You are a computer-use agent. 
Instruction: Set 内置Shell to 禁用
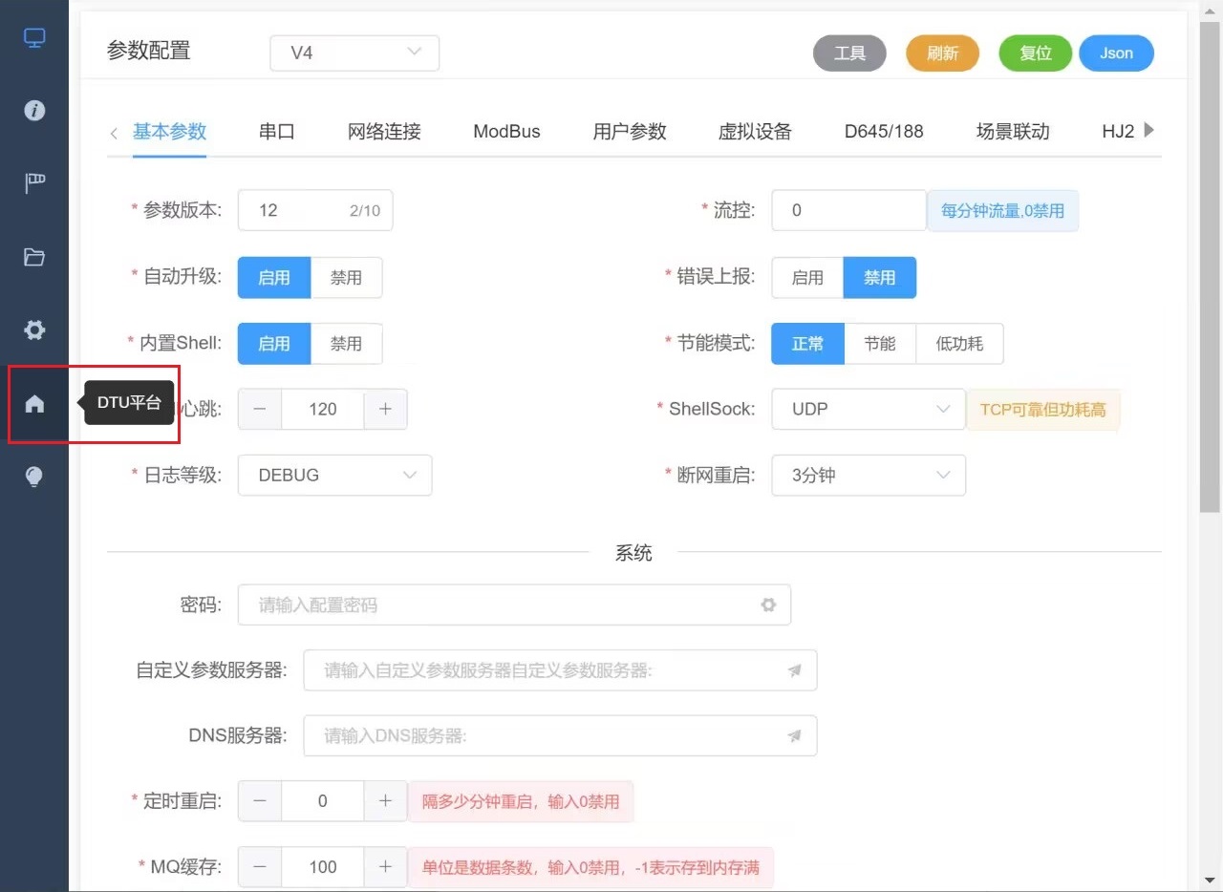tap(346, 344)
